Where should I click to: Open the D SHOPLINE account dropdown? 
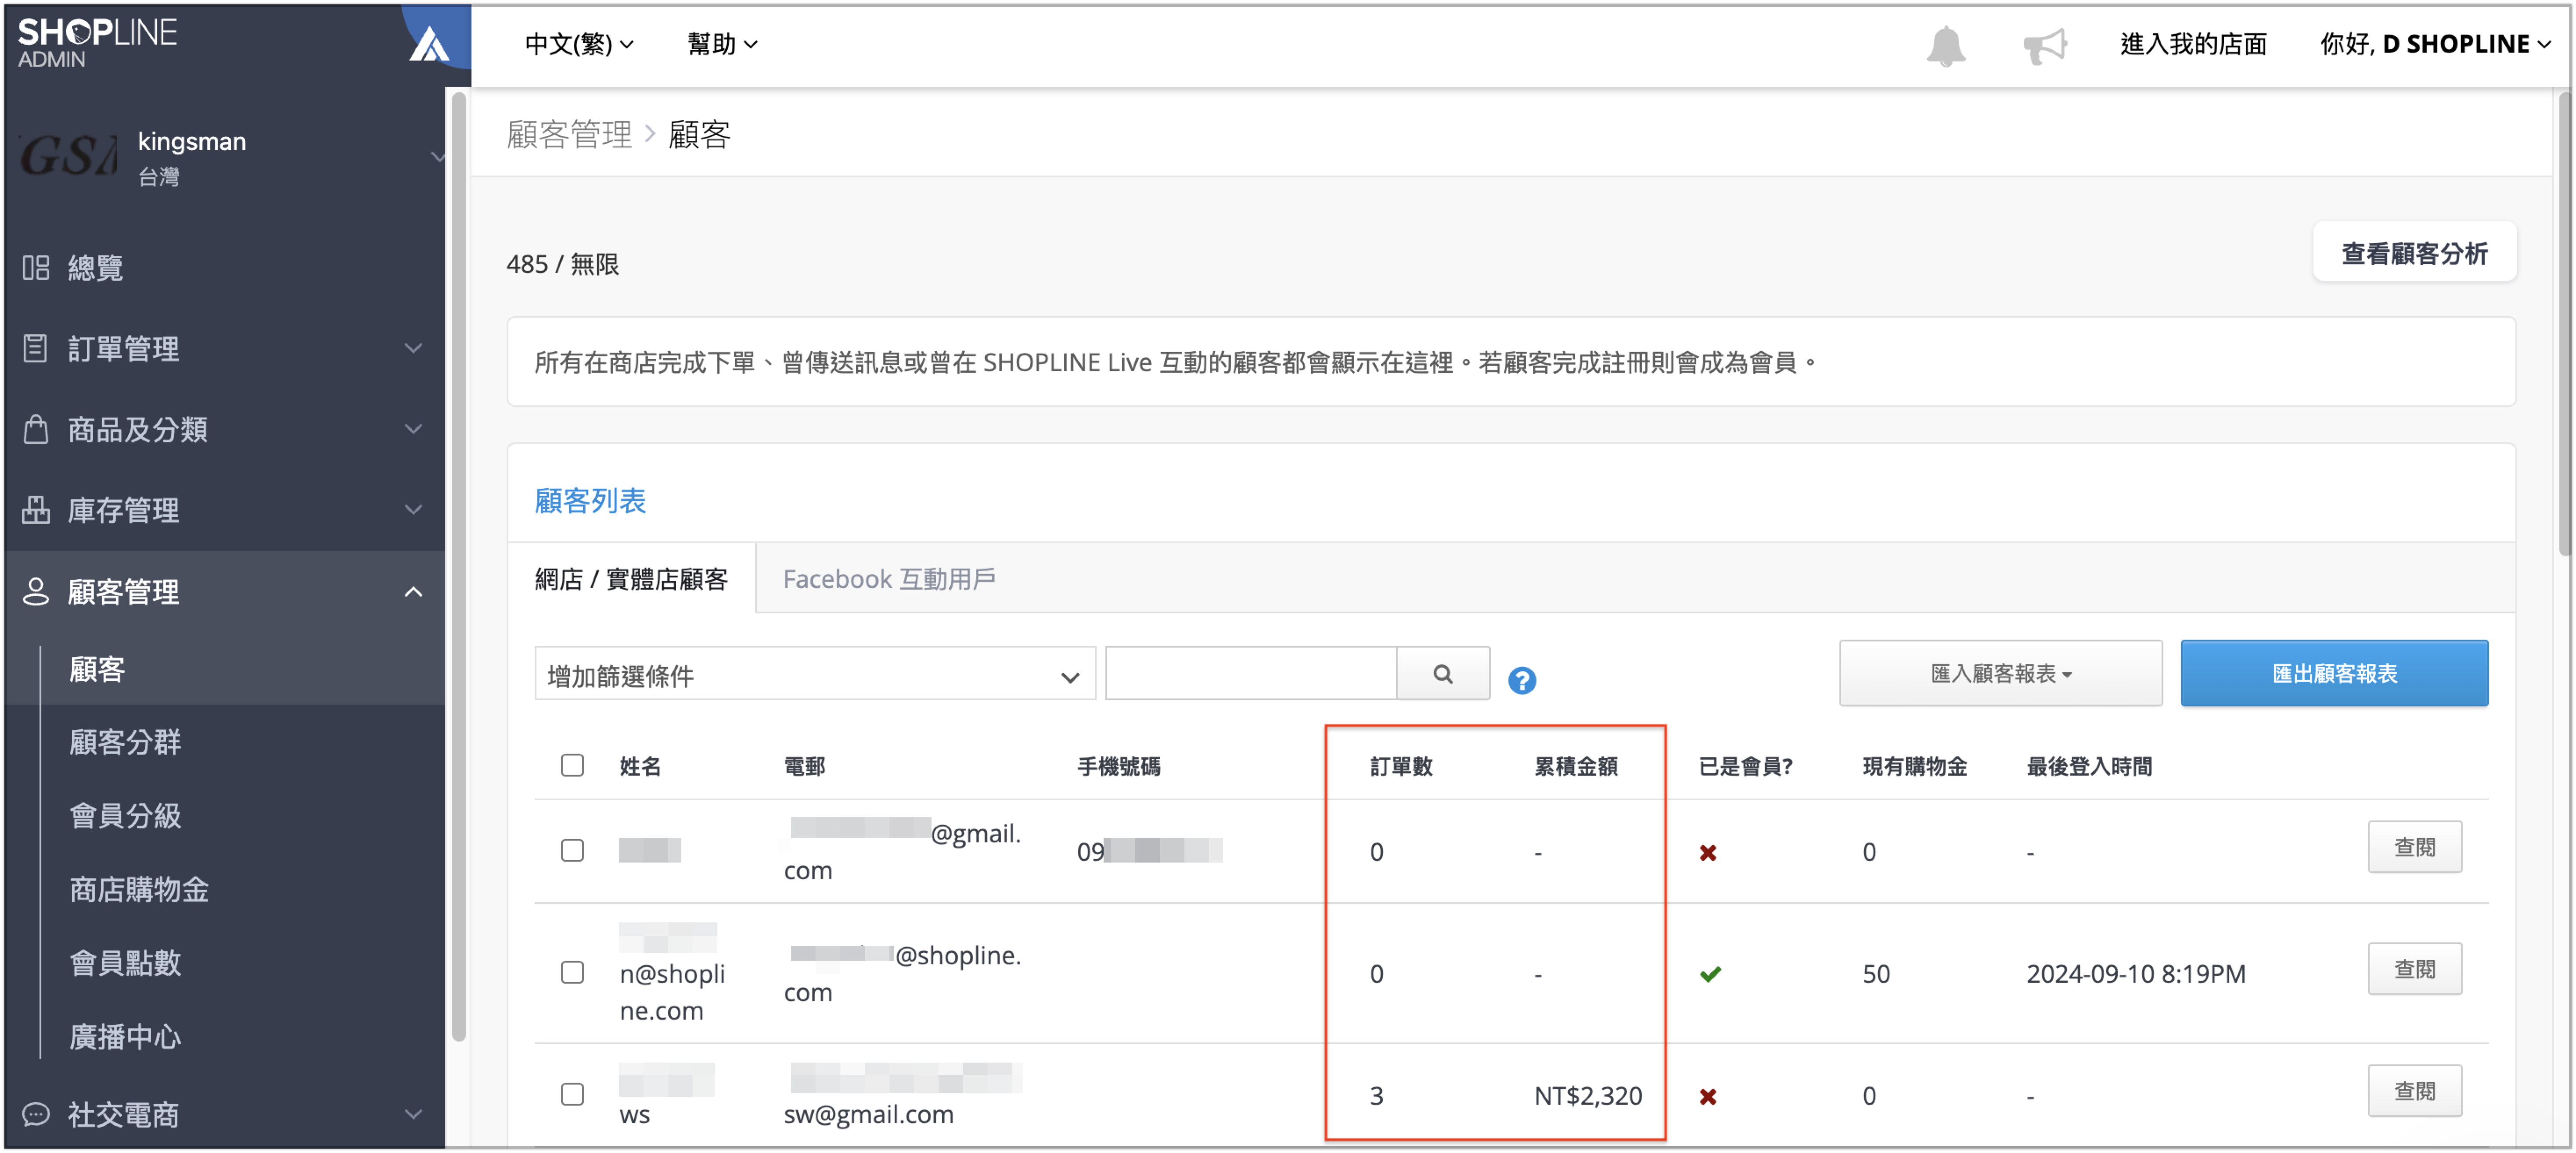click(2435, 44)
